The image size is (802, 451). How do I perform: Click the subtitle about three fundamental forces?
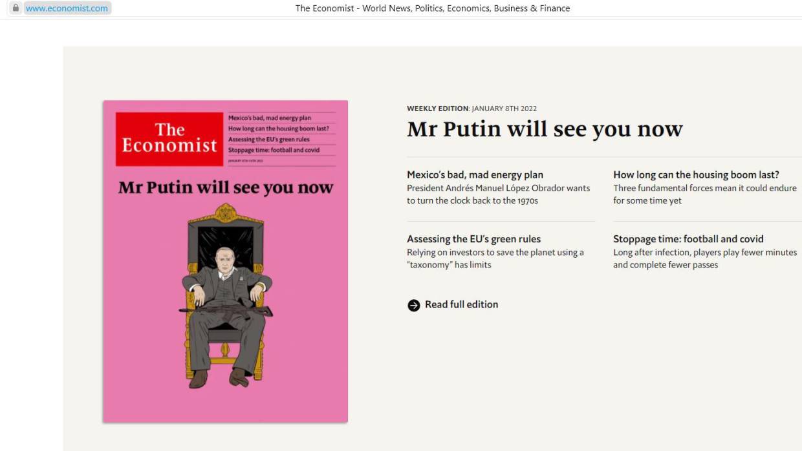tap(705, 194)
